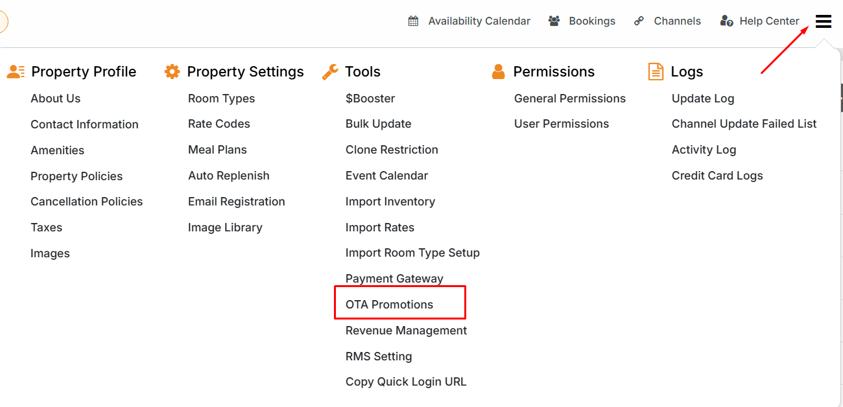This screenshot has height=407, width=843.
Task: Click the Tools wrench icon
Action: click(x=330, y=72)
